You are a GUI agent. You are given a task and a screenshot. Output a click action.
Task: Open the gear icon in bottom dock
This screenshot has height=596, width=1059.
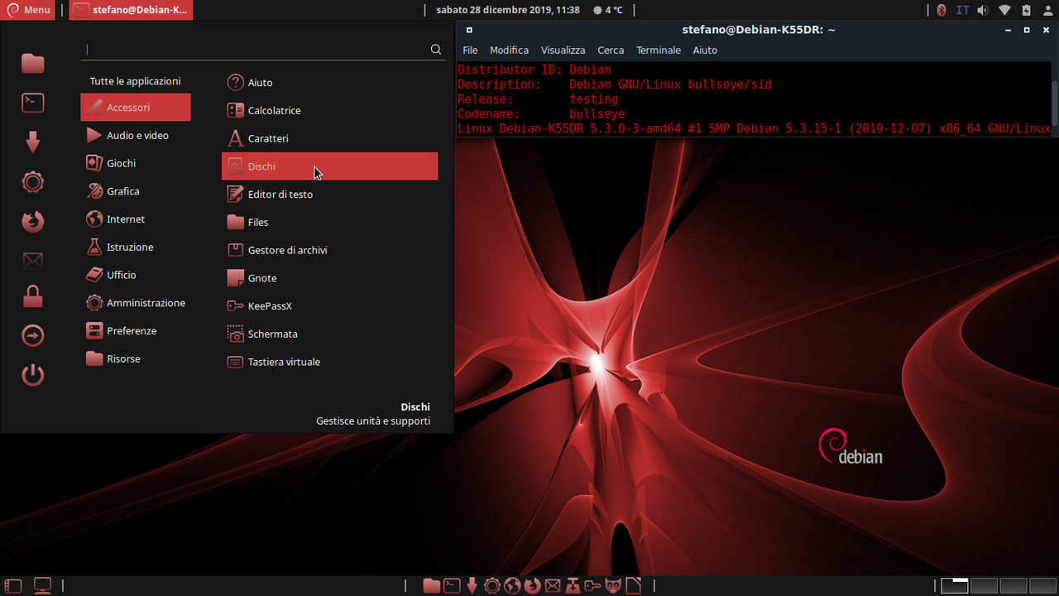[492, 585]
